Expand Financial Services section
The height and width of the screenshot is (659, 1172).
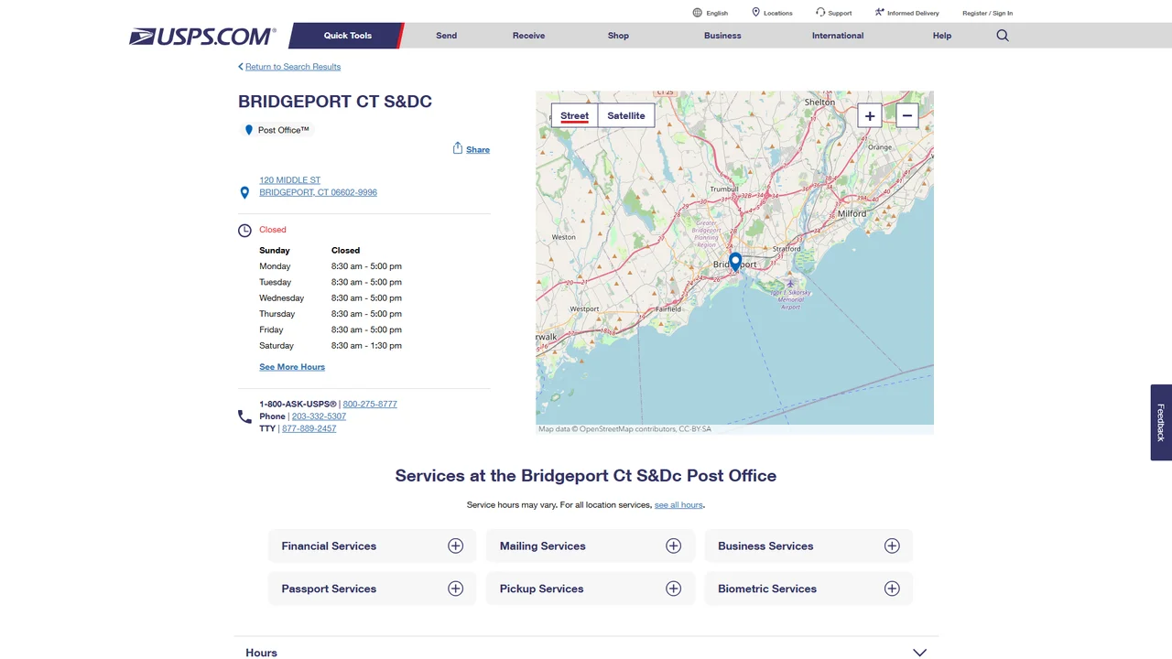(x=372, y=546)
